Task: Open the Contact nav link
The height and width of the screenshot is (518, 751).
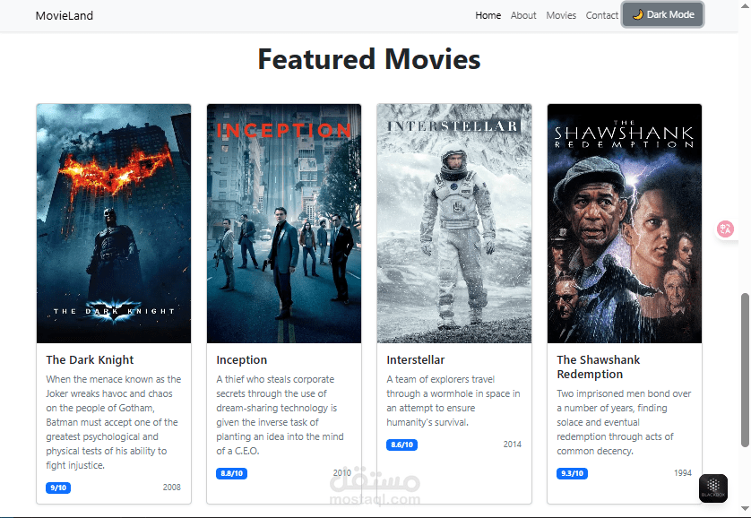Action: click(602, 15)
